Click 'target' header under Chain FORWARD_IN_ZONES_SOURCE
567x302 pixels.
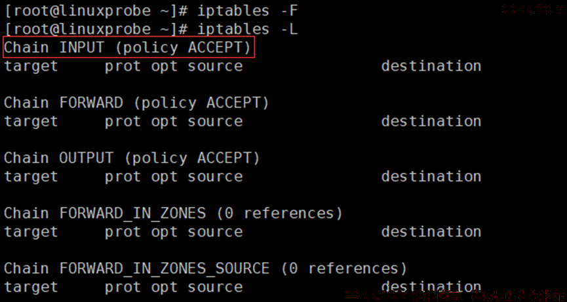[31, 287]
